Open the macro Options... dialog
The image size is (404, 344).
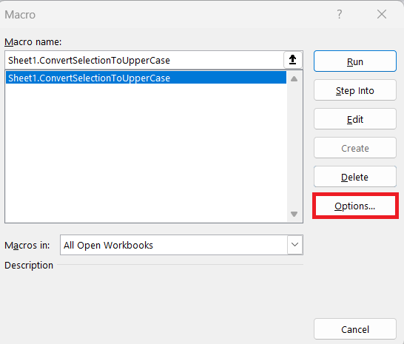click(354, 206)
